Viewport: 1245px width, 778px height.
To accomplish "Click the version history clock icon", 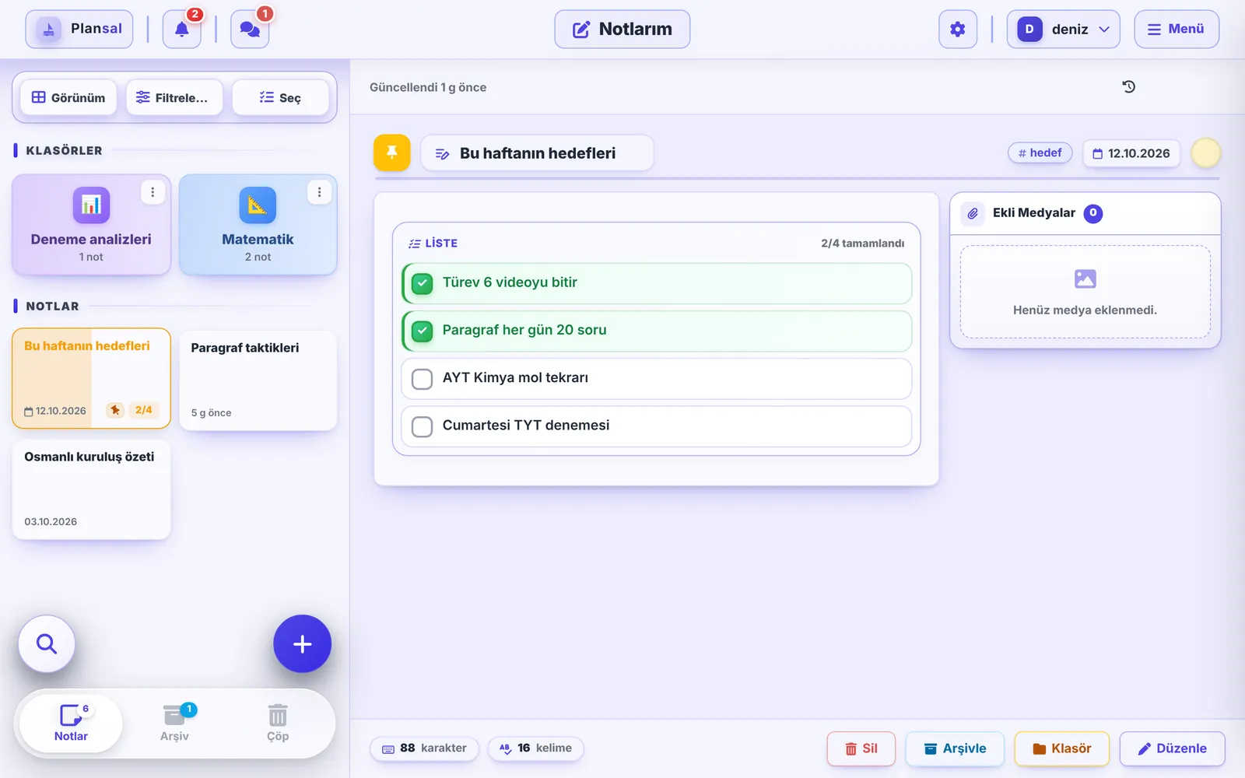I will (1129, 86).
